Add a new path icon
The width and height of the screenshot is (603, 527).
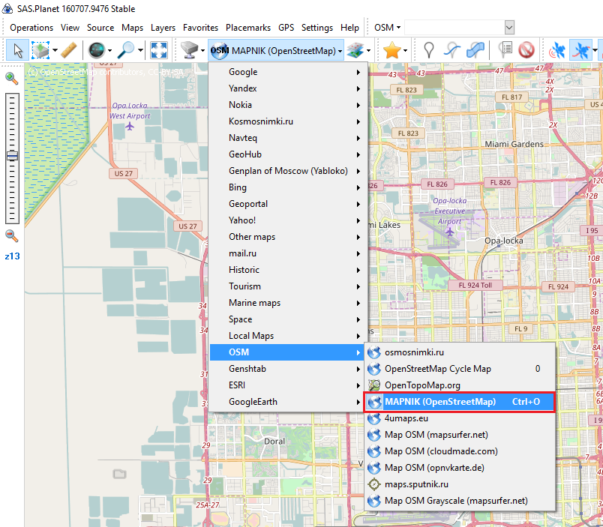(451, 50)
